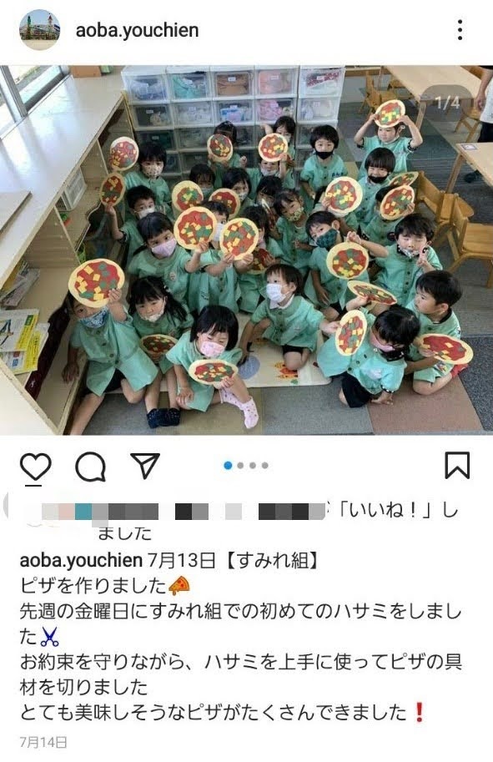
Task: Click the pizza emoji in the caption
Action: pos(179,586)
